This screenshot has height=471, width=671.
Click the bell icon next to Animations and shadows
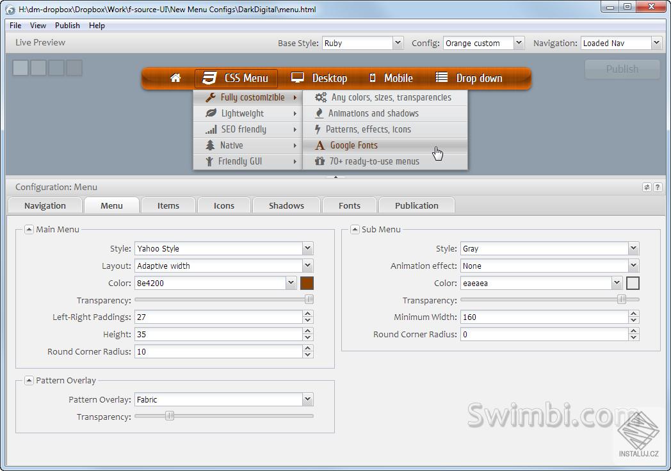click(x=319, y=113)
